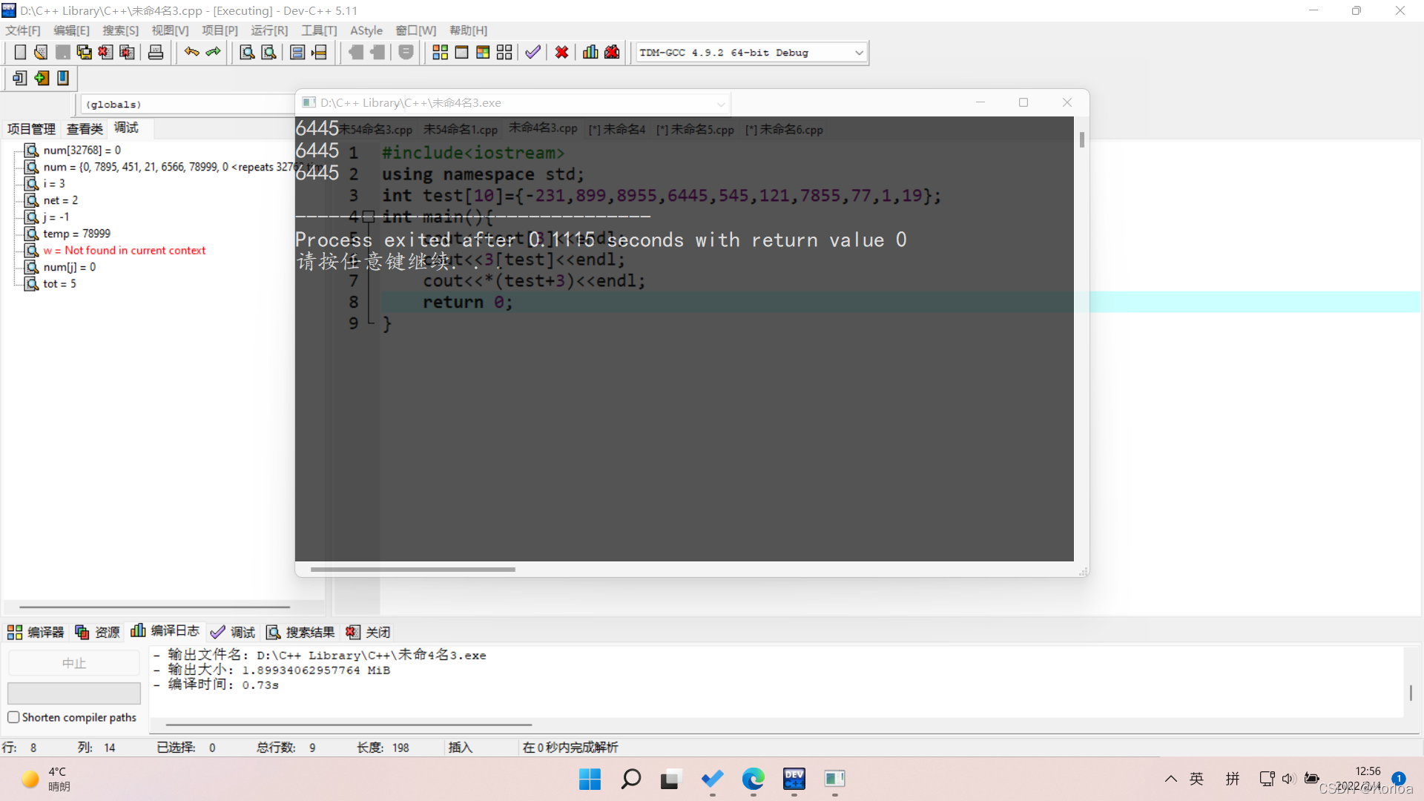Viewport: 1424px width, 801px height.
Task: Select the temp = 78999 watch item
Action: (76, 234)
